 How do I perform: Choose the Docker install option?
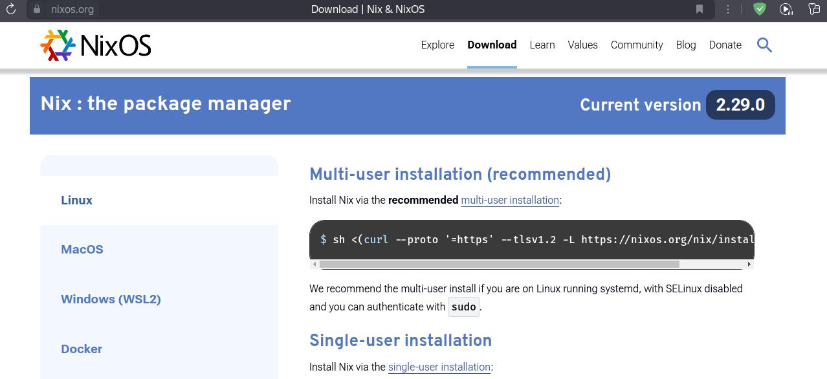[82, 349]
